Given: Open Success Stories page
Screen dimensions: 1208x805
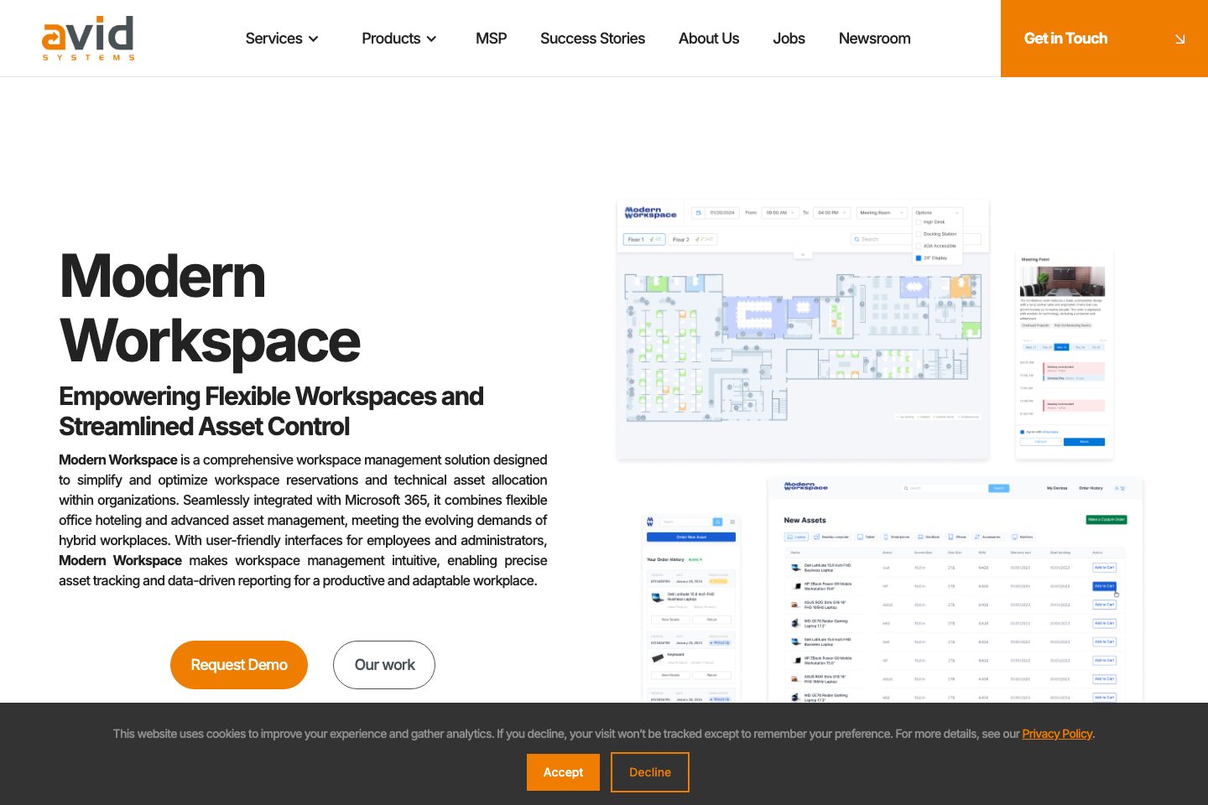Looking at the screenshot, I should point(592,39).
